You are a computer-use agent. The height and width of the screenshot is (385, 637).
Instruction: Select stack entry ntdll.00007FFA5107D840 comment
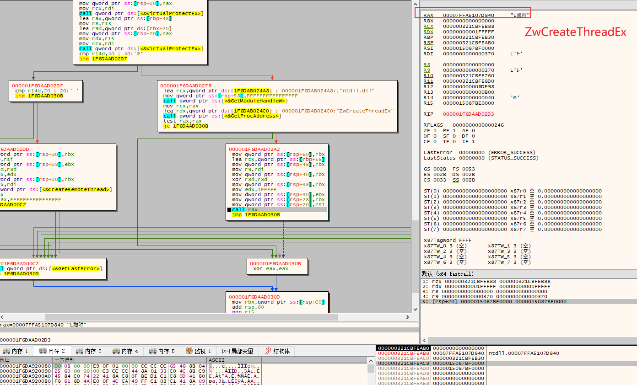[524, 353]
